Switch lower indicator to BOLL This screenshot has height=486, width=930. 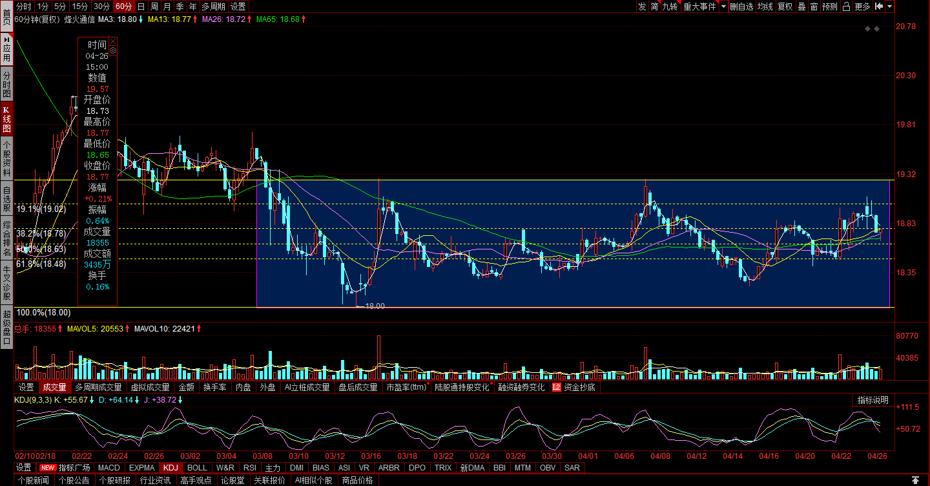[x=197, y=468]
